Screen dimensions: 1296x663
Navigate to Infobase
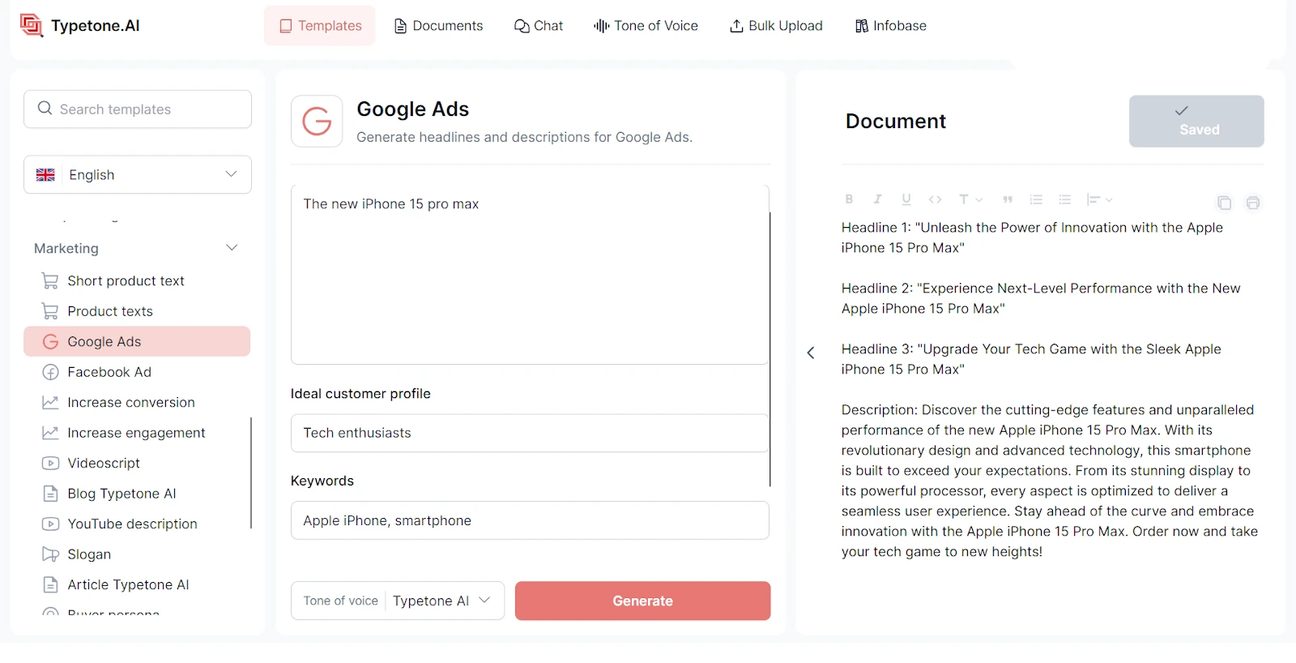coord(891,26)
